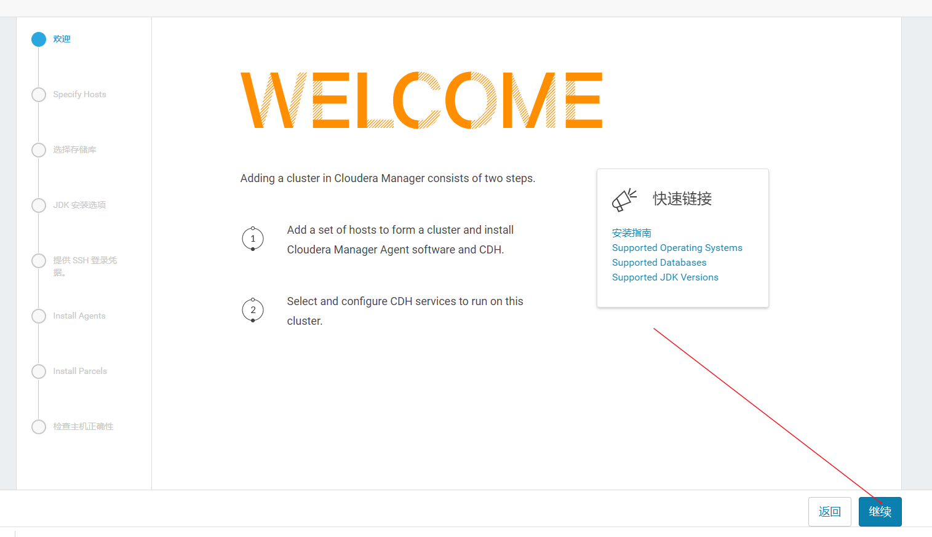Open Supported JDK Versions documentation
The image size is (932, 537).
665,277
